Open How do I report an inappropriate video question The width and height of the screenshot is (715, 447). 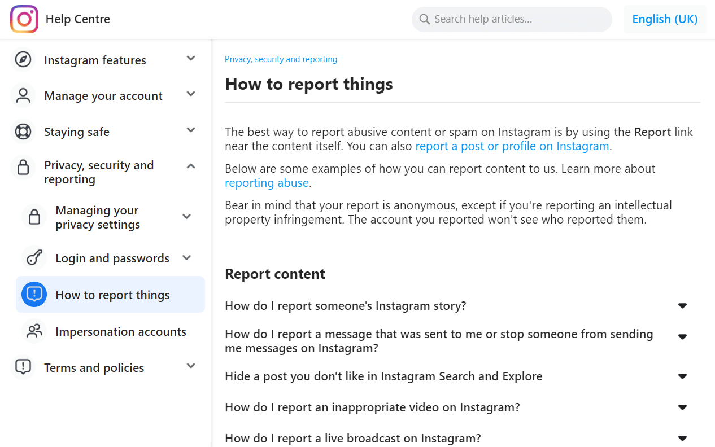(372, 407)
